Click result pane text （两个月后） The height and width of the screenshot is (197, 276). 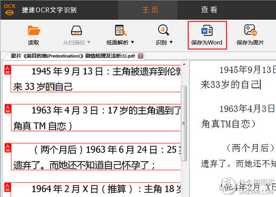[x=251, y=148]
